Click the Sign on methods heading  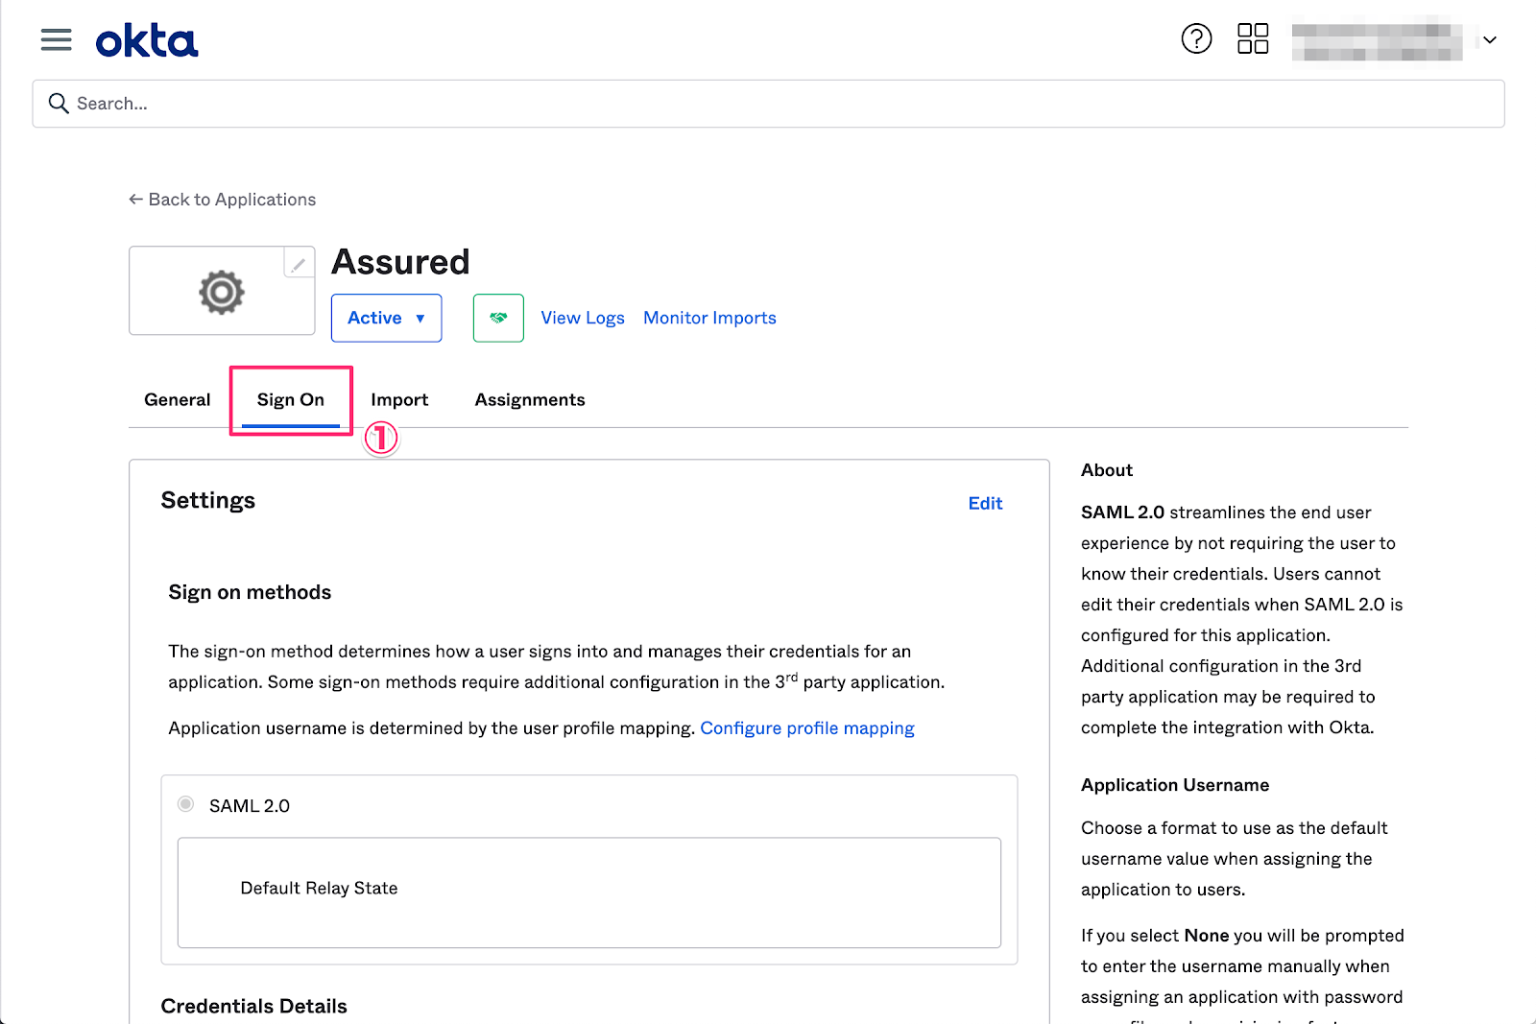[x=250, y=592]
